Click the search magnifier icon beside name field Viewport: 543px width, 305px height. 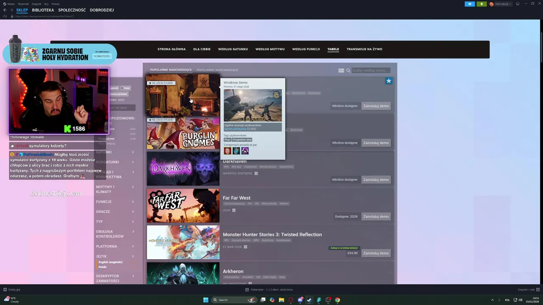point(348,70)
